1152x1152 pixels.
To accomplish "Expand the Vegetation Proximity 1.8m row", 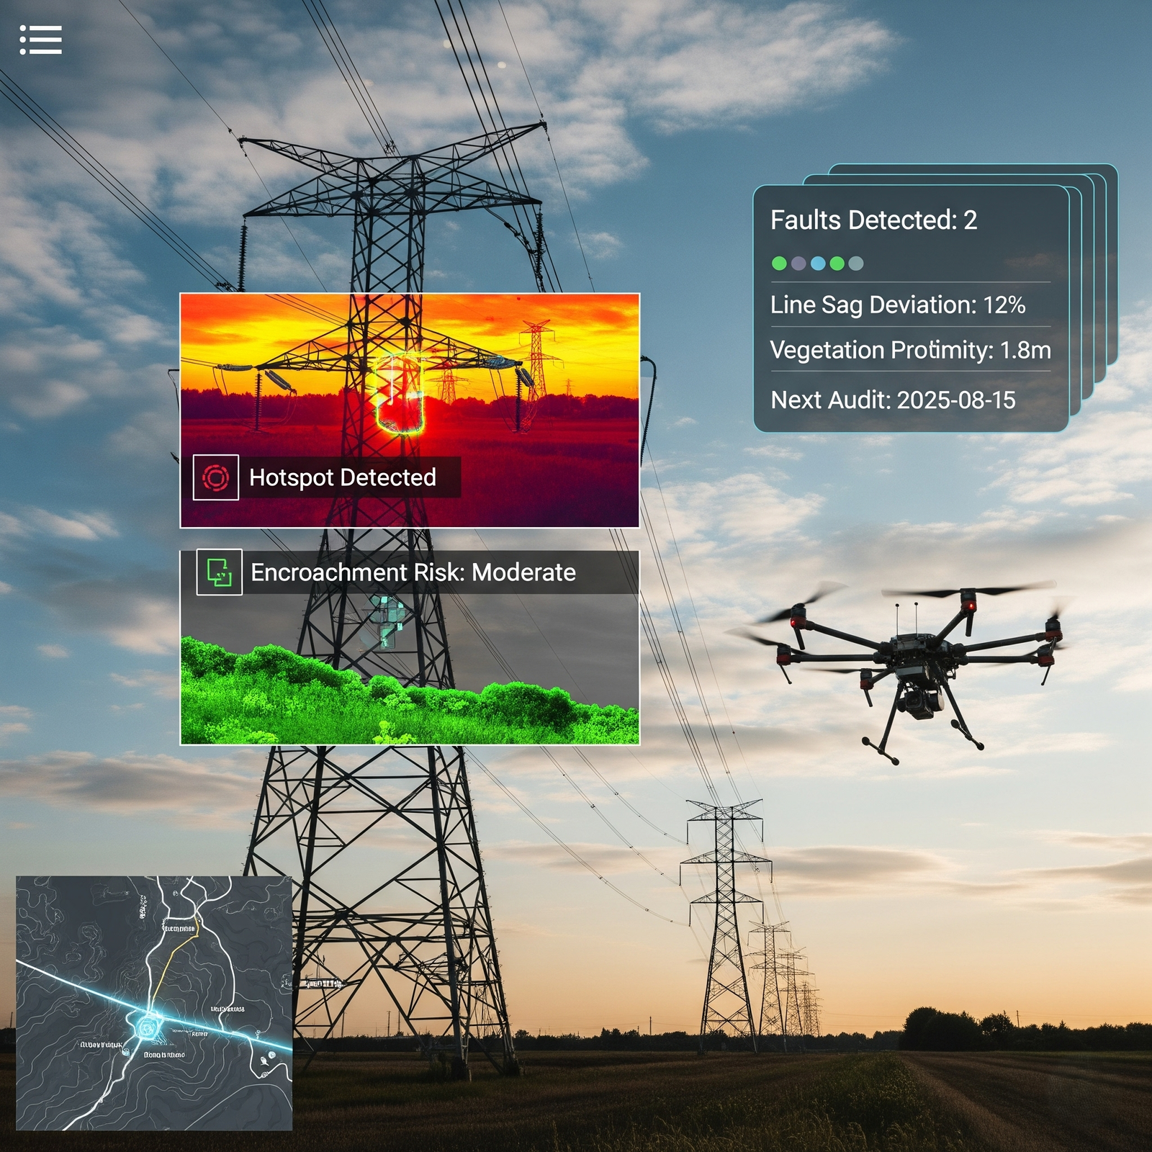I will point(910,351).
